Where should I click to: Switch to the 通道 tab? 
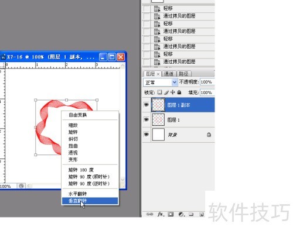point(169,74)
